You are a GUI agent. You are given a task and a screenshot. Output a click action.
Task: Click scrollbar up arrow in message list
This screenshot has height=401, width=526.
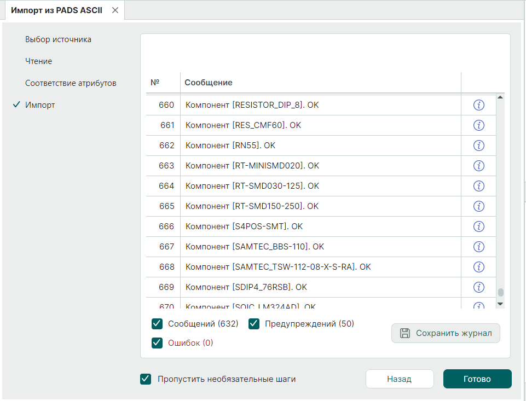(500, 98)
